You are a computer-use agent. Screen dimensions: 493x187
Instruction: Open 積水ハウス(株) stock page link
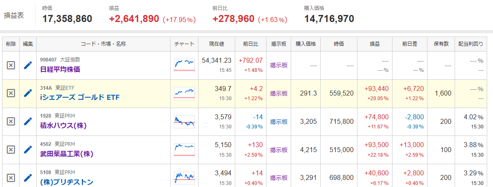click(x=63, y=125)
